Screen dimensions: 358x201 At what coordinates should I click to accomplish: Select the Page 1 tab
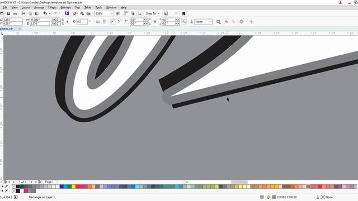pyautogui.click(x=49, y=182)
